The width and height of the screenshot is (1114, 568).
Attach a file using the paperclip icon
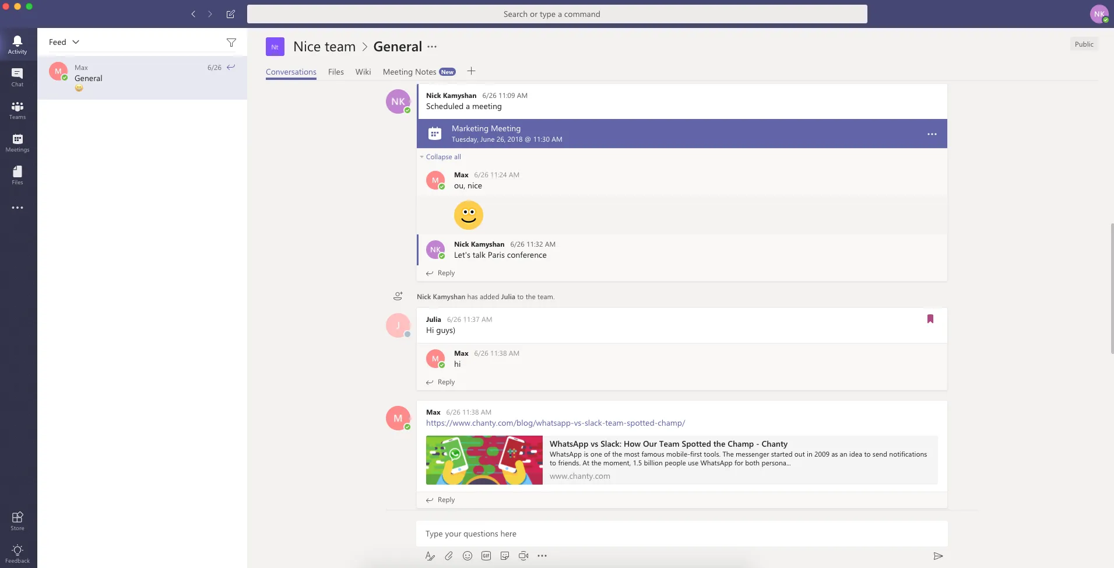tap(448, 556)
